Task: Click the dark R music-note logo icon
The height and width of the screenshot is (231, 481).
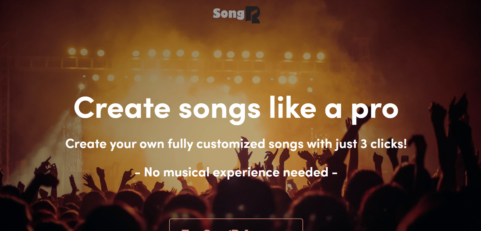Action: pos(253,15)
